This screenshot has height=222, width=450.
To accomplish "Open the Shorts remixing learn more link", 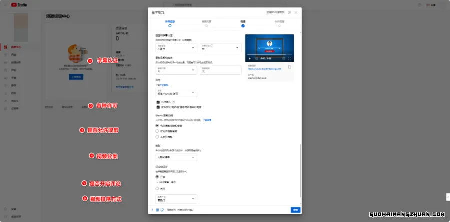I will [207, 120].
